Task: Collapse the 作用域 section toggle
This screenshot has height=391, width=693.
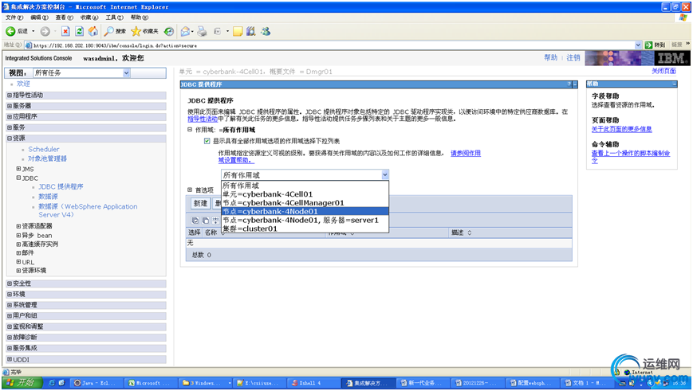Action: pos(190,130)
